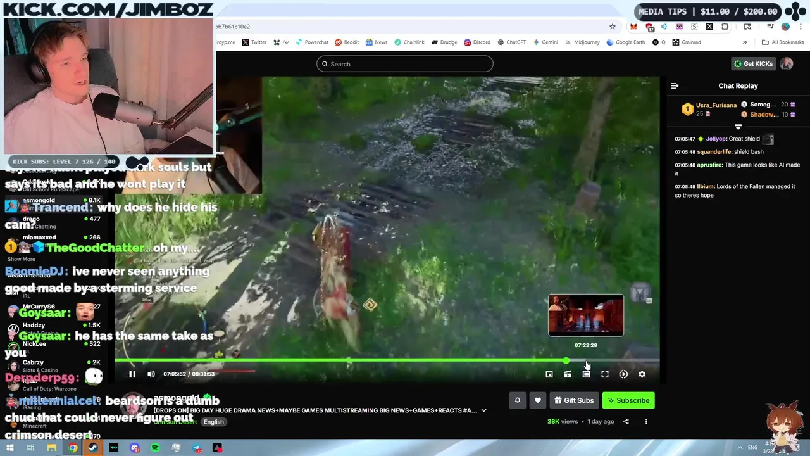Open the Google Earth bookmark
This screenshot has width=810, height=456.
tap(626, 42)
